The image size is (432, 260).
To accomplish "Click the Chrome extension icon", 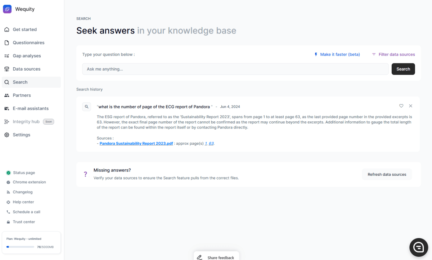I will coord(8,182).
